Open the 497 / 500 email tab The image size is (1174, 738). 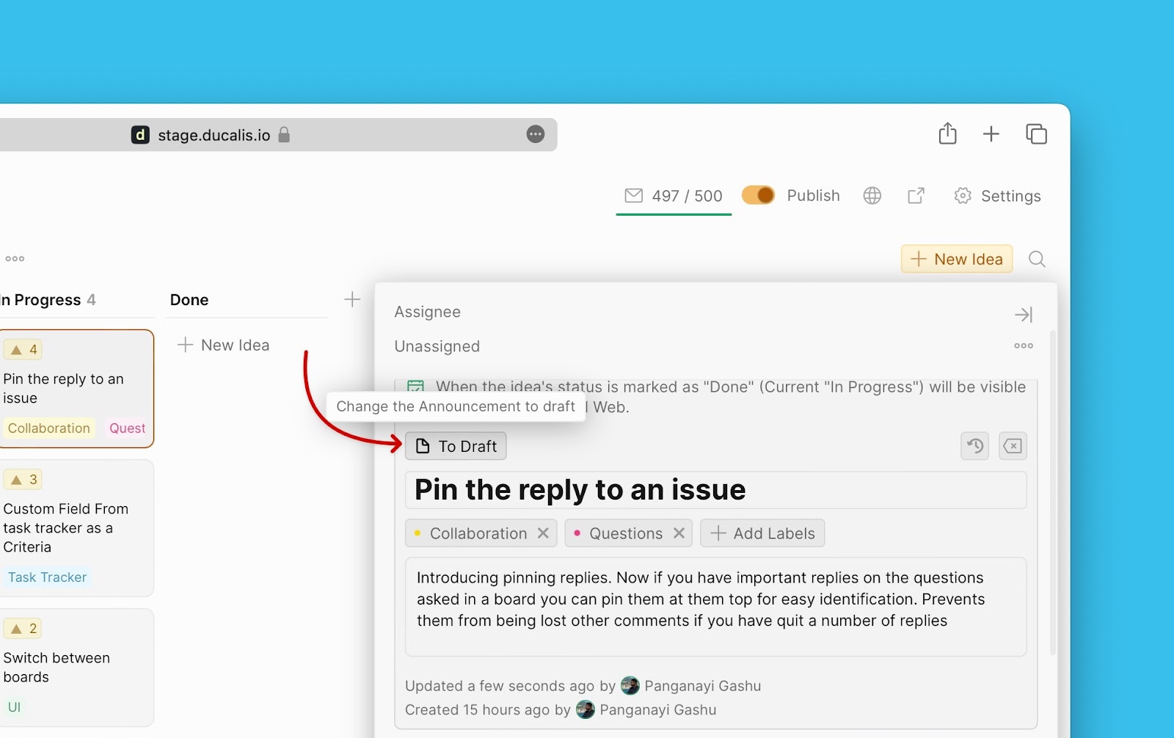click(x=674, y=196)
